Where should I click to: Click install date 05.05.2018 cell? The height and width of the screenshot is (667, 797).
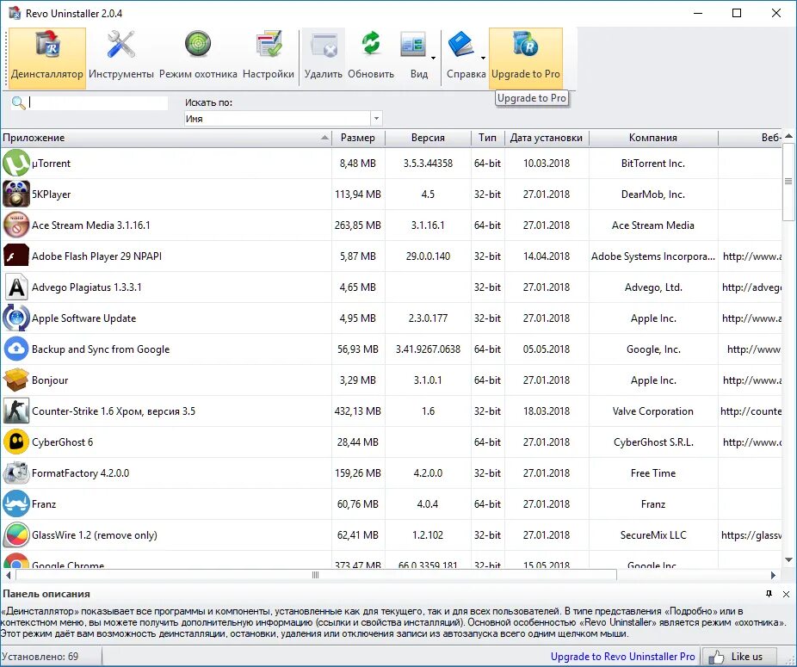click(547, 349)
